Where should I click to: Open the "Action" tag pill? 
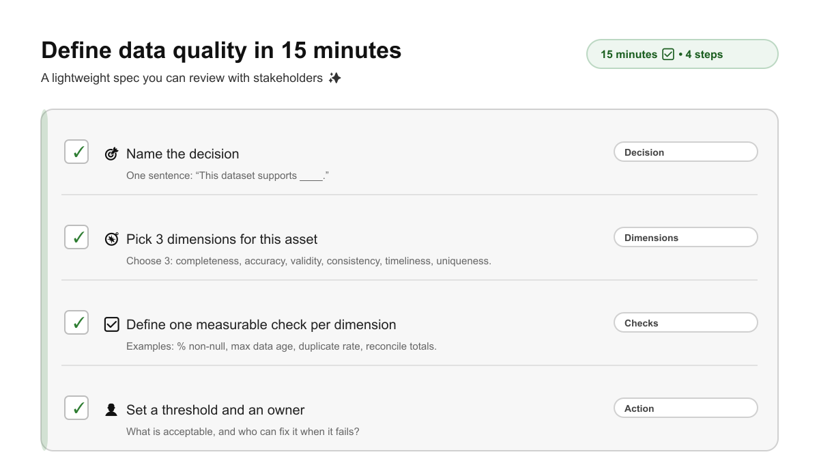pyautogui.click(x=685, y=408)
